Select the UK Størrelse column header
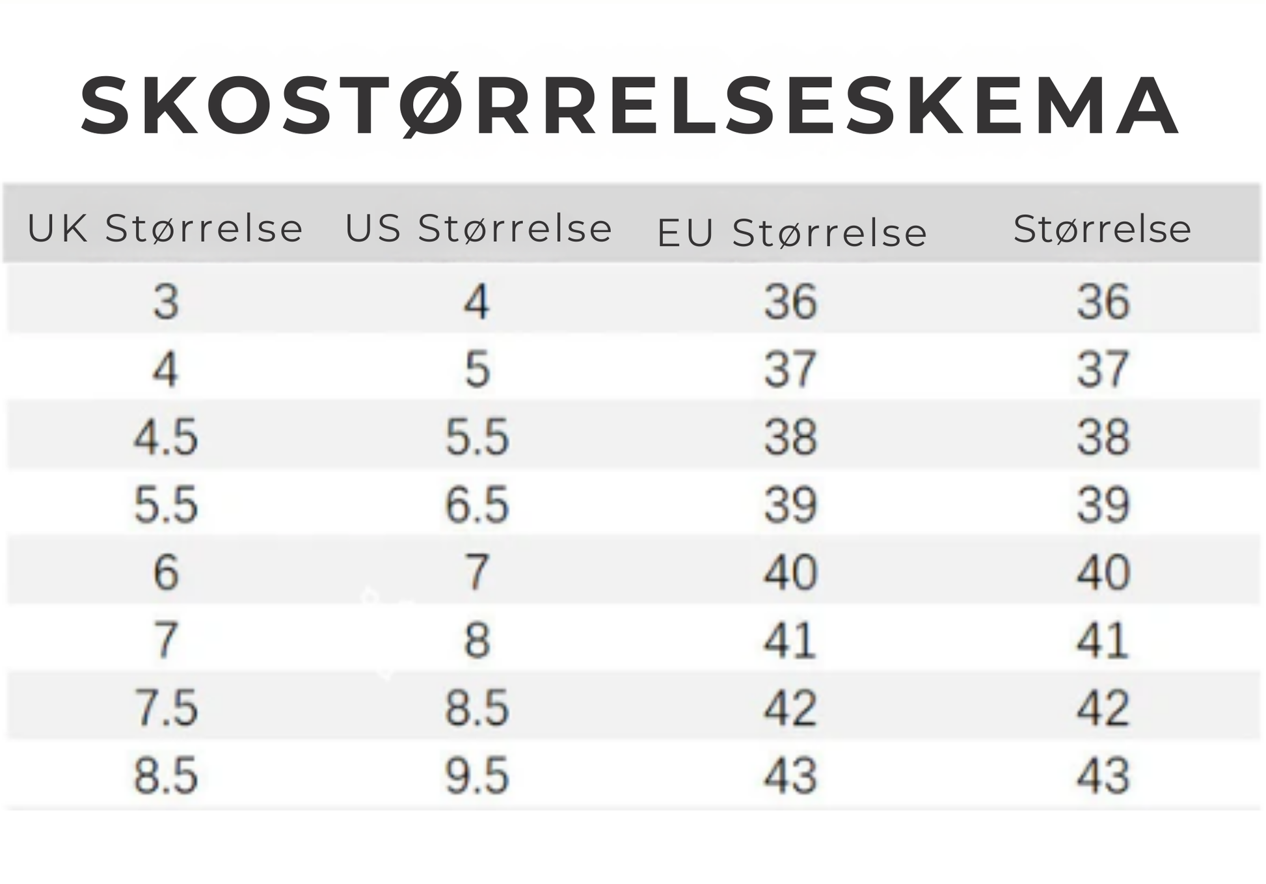 [x=165, y=228]
